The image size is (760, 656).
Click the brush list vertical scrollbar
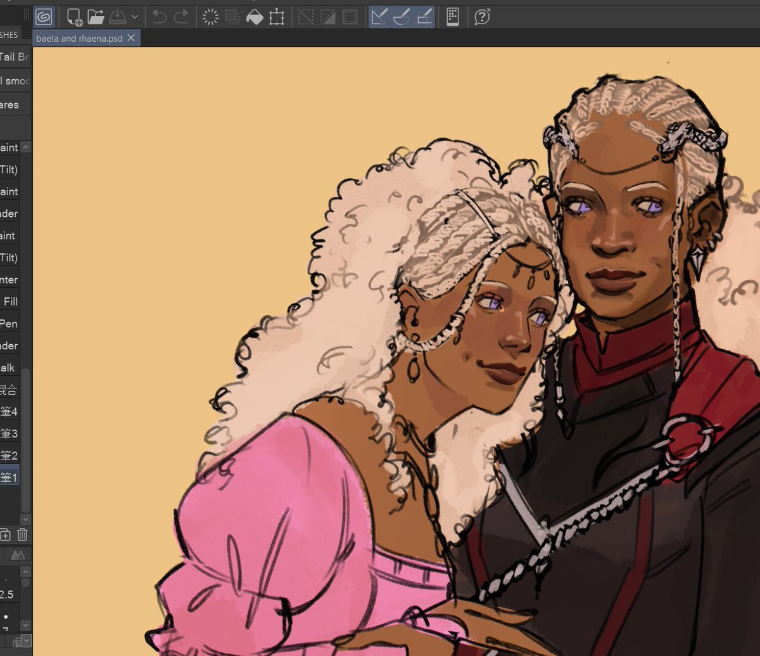click(25, 441)
